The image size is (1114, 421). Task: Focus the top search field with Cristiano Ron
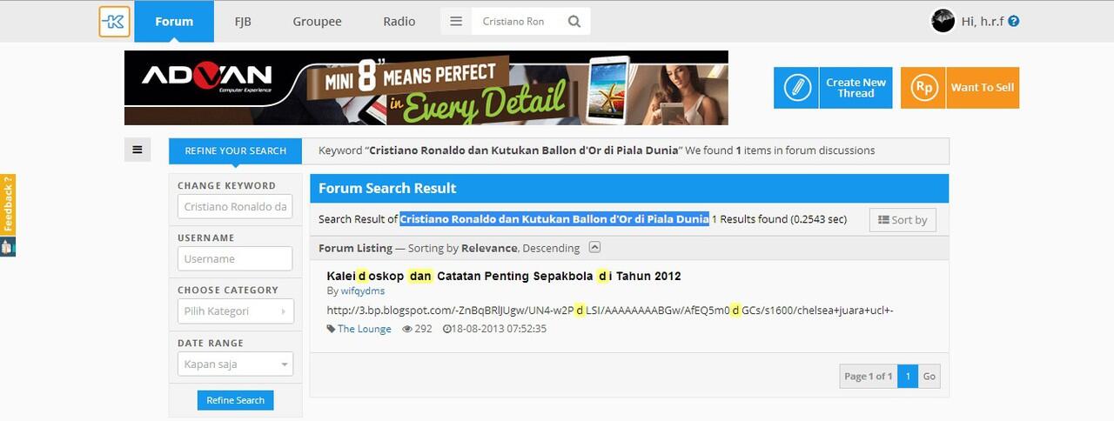515,21
